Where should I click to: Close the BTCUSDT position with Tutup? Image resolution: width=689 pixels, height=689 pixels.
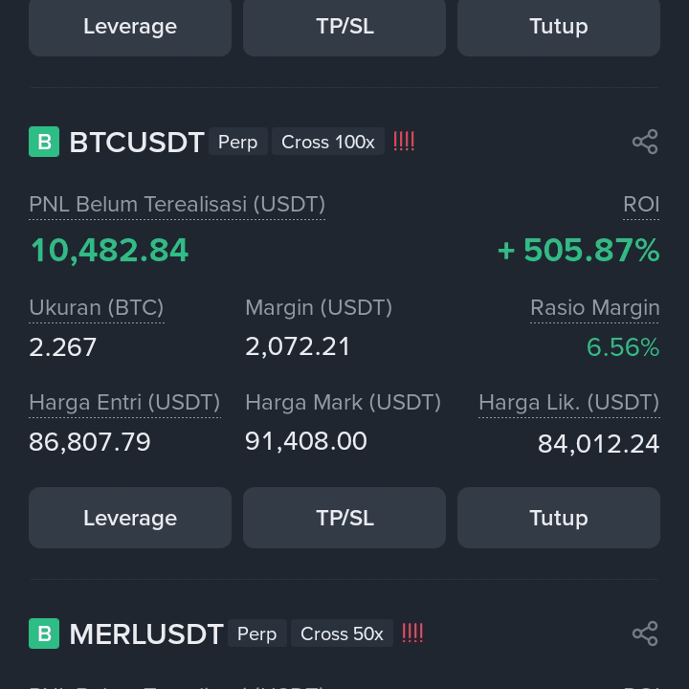click(x=559, y=518)
